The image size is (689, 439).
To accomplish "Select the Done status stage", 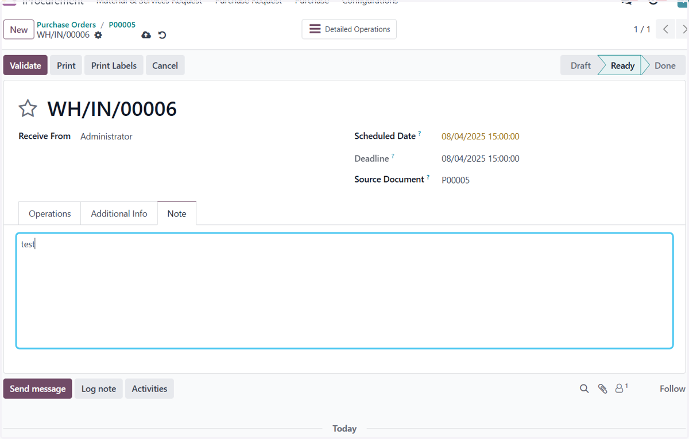I will click(665, 65).
